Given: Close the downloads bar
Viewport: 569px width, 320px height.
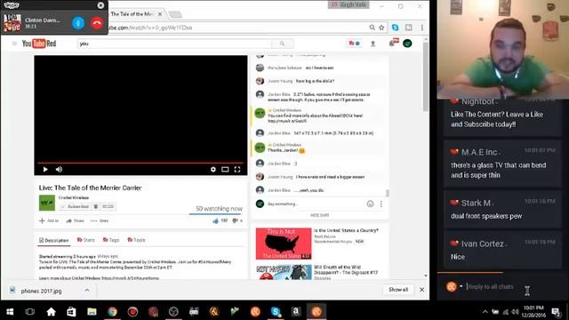Looking at the screenshot, I should (x=421, y=290).
